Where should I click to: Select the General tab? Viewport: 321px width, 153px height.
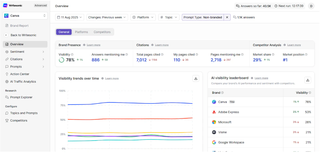(x=64, y=32)
